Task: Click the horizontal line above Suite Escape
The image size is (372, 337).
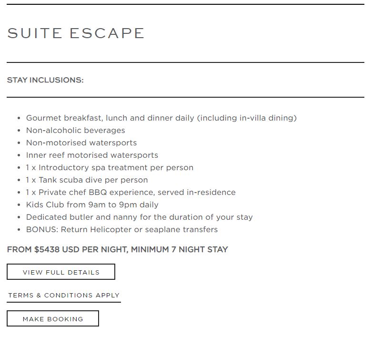Action: (x=185, y=4)
